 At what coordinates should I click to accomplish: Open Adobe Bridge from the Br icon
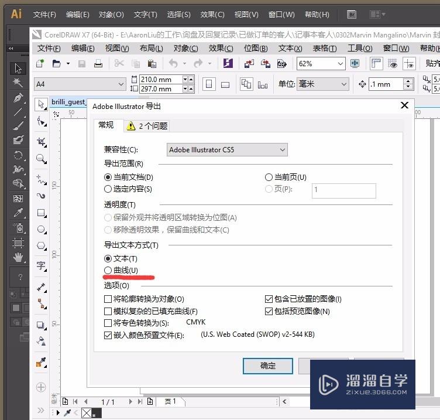pos(352,14)
